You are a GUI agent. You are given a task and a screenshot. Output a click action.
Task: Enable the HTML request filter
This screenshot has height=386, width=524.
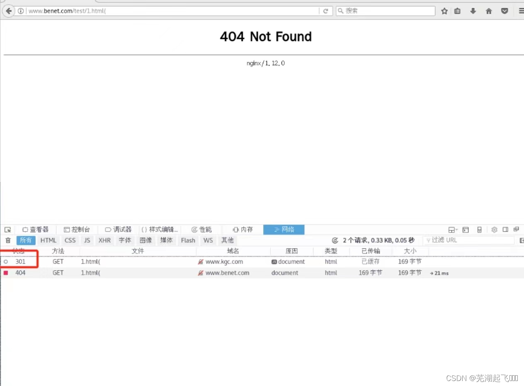click(x=49, y=240)
